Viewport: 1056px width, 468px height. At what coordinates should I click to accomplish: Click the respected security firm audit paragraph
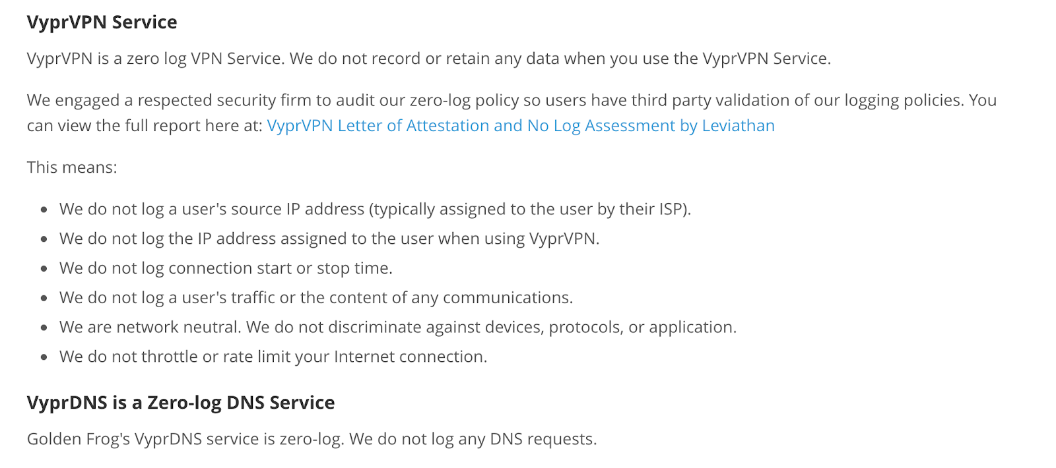coord(511,113)
